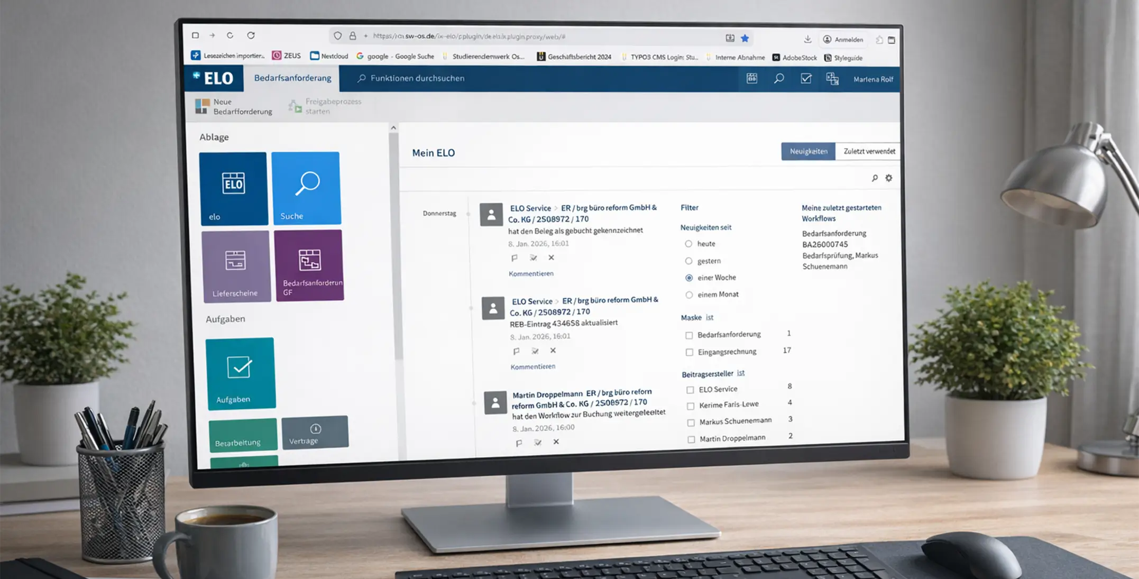The width and height of the screenshot is (1139, 579).
Task: Check the Martin Droppelmann author checkbox
Action: coord(692,439)
